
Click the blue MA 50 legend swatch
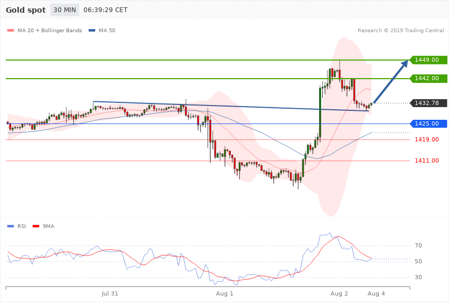coord(92,31)
